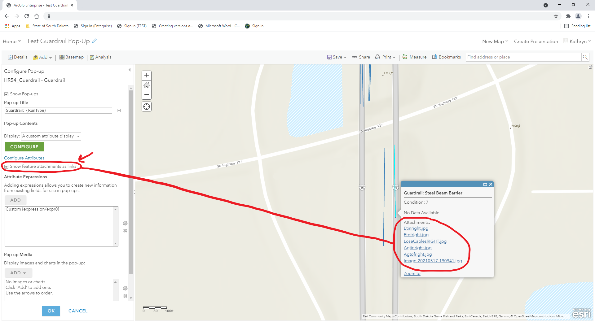This screenshot has height=322, width=595.
Task: Open the Reading list
Action: coord(577,26)
